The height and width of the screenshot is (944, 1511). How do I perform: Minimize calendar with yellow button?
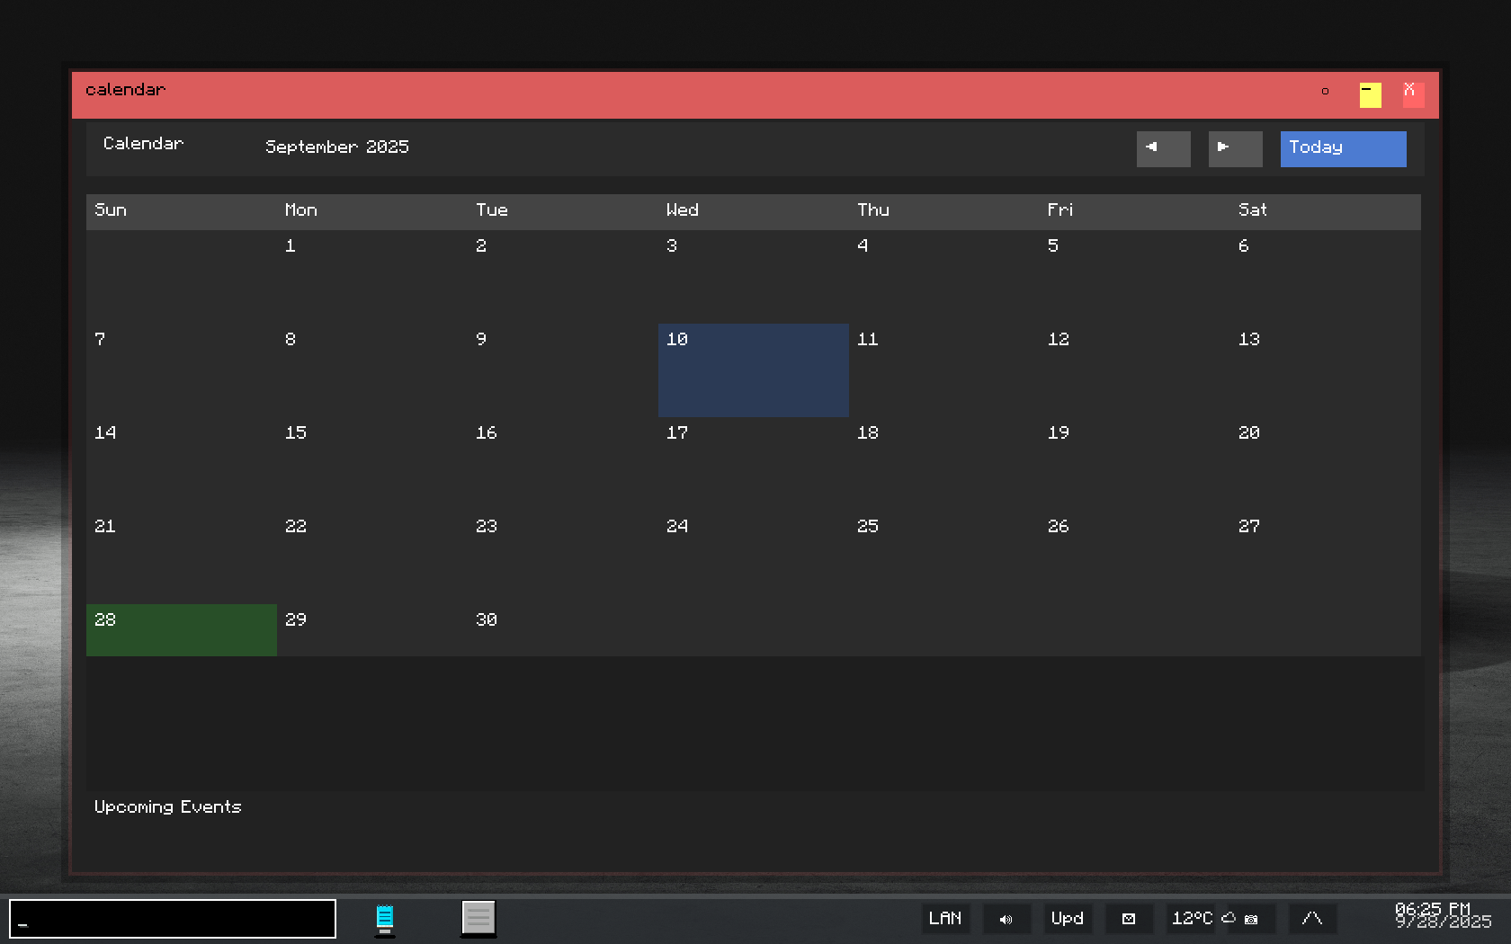coord(1370,94)
